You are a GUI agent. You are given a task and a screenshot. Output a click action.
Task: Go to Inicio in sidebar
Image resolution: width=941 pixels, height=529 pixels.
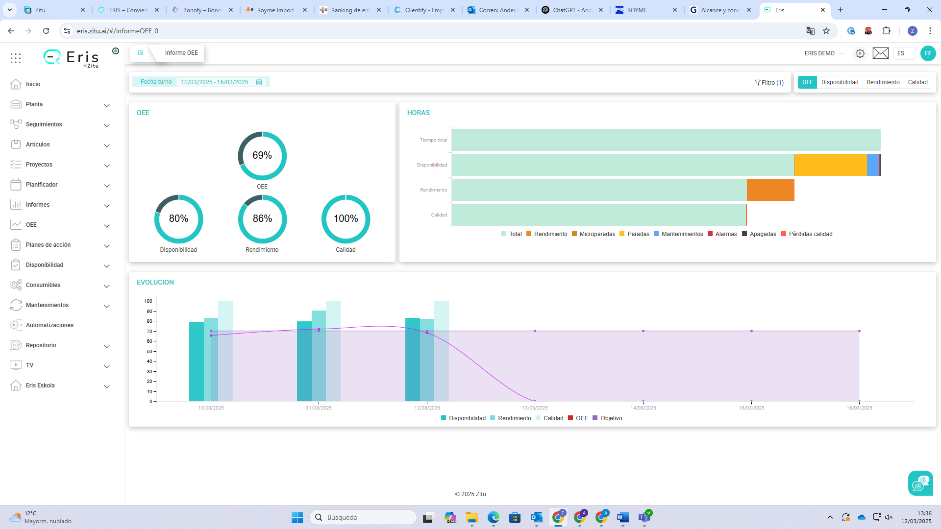click(x=33, y=84)
